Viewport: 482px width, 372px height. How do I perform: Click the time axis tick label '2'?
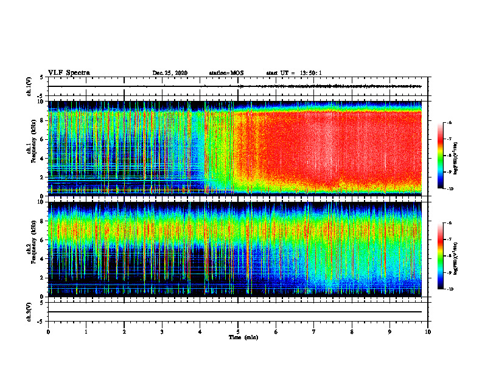point(124,332)
